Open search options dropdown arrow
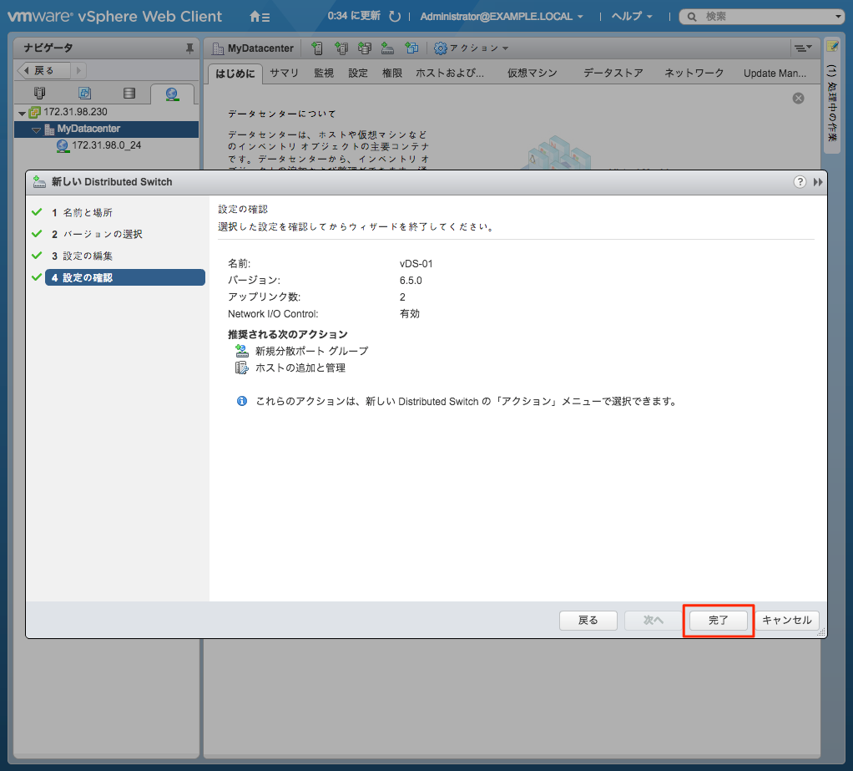The image size is (853, 771). click(838, 17)
